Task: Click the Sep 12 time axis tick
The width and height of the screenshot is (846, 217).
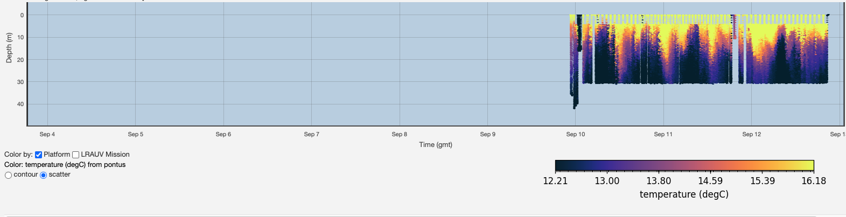Action: point(751,134)
